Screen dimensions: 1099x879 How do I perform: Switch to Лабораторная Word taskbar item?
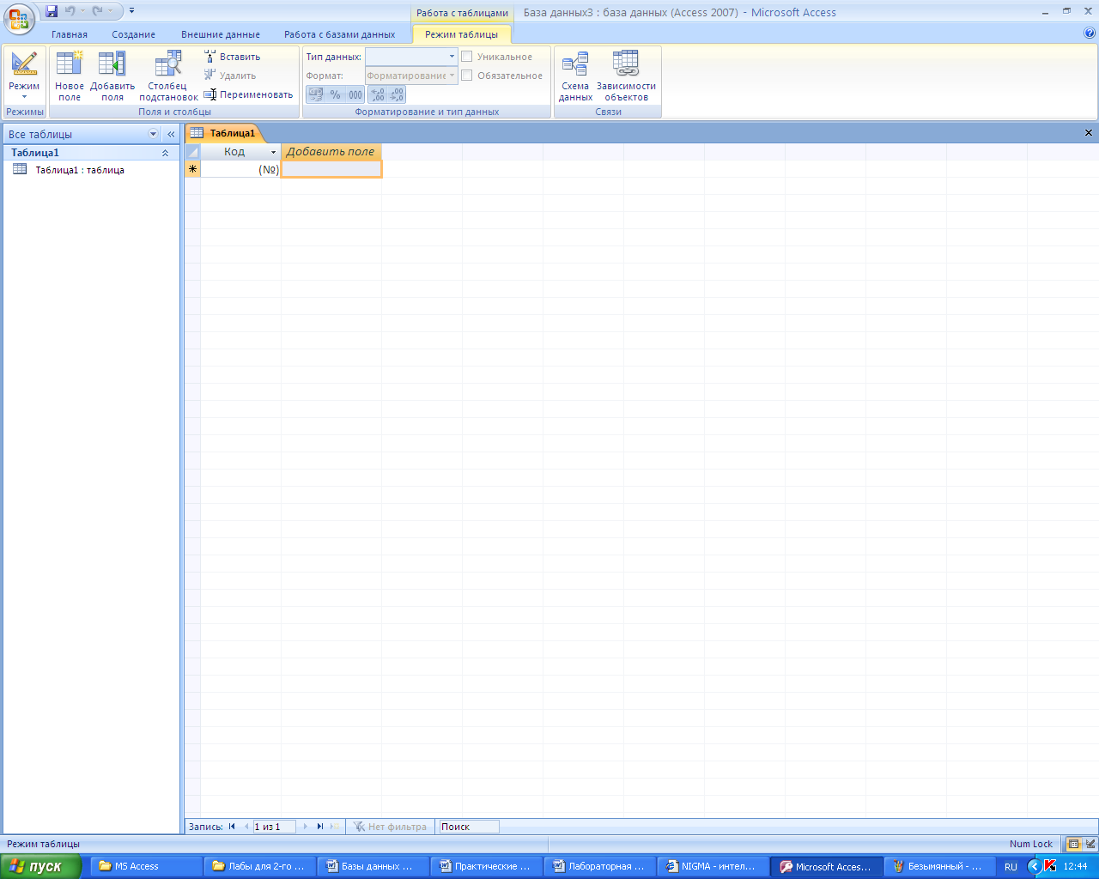599,866
